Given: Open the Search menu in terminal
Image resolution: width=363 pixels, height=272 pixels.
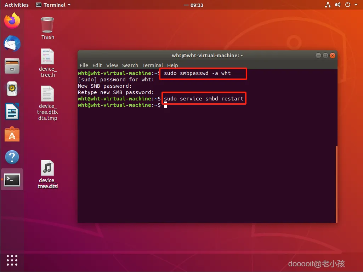Looking at the screenshot, I should pyautogui.click(x=130, y=65).
